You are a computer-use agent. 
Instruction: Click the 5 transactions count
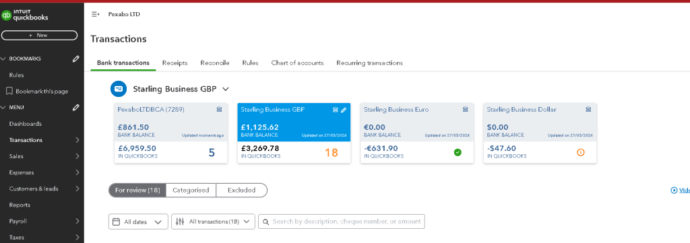click(212, 153)
